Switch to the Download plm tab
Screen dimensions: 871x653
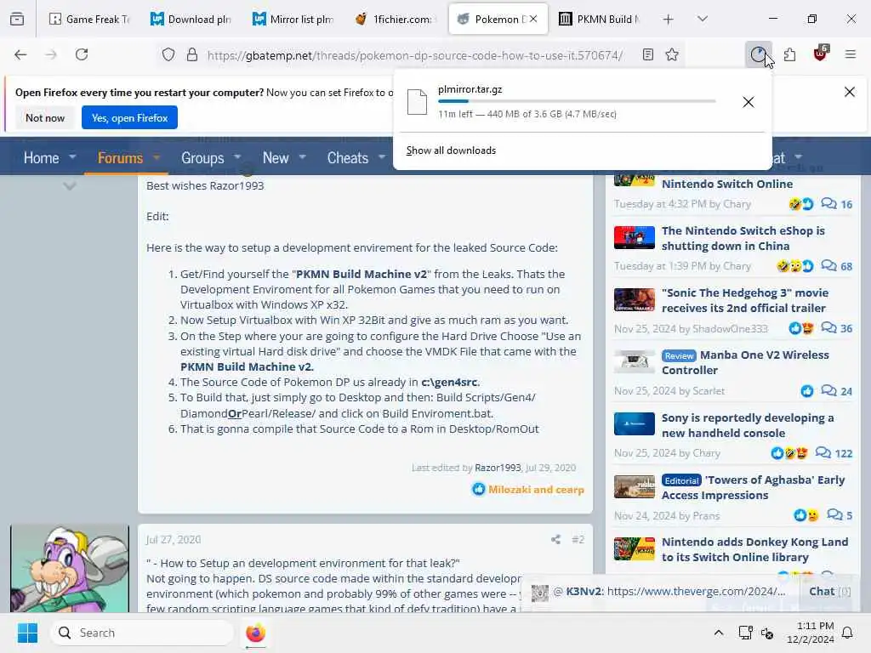tap(191, 19)
